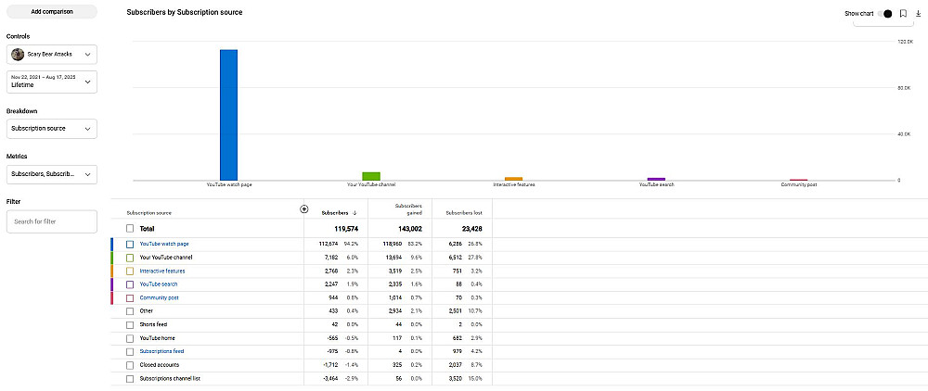Click the green Your YouTube channel bar
928x391 pixels.
click(x=371, y=176)
